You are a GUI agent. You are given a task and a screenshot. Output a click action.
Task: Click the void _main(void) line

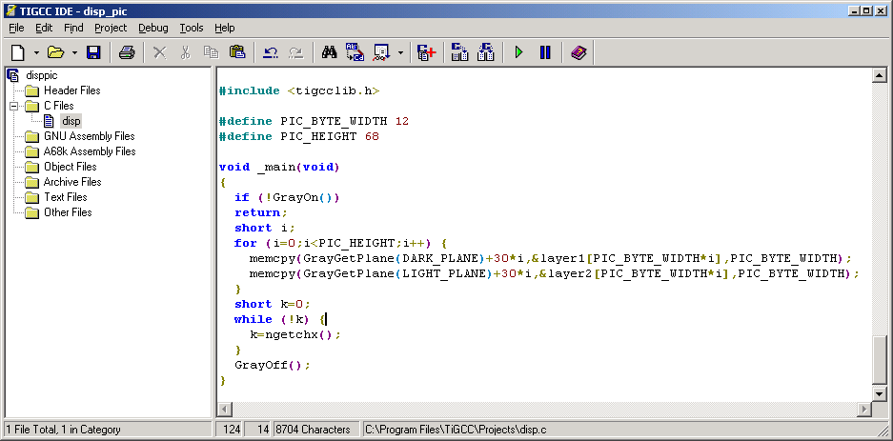279,168
